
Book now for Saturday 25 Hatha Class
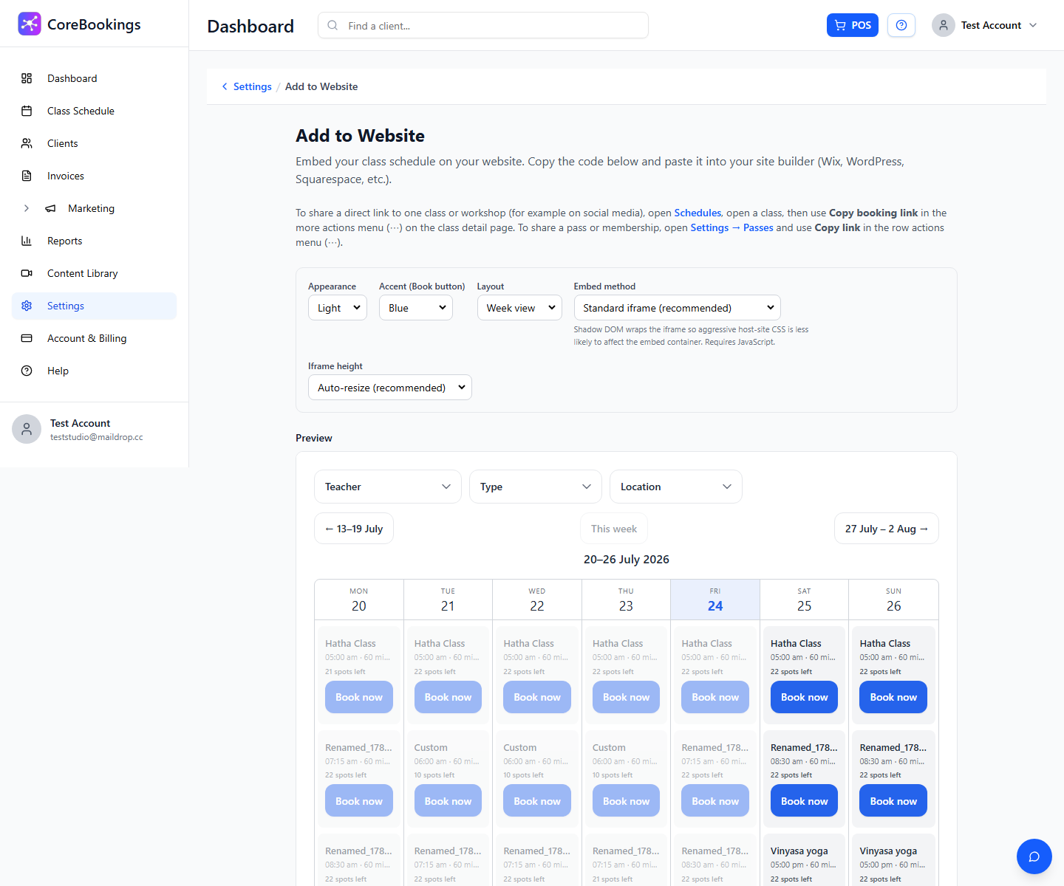pyautogui.click(x=804, y=697)
